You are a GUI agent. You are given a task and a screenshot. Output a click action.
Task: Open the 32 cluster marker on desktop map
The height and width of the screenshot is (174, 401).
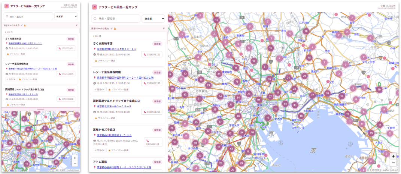208,131
